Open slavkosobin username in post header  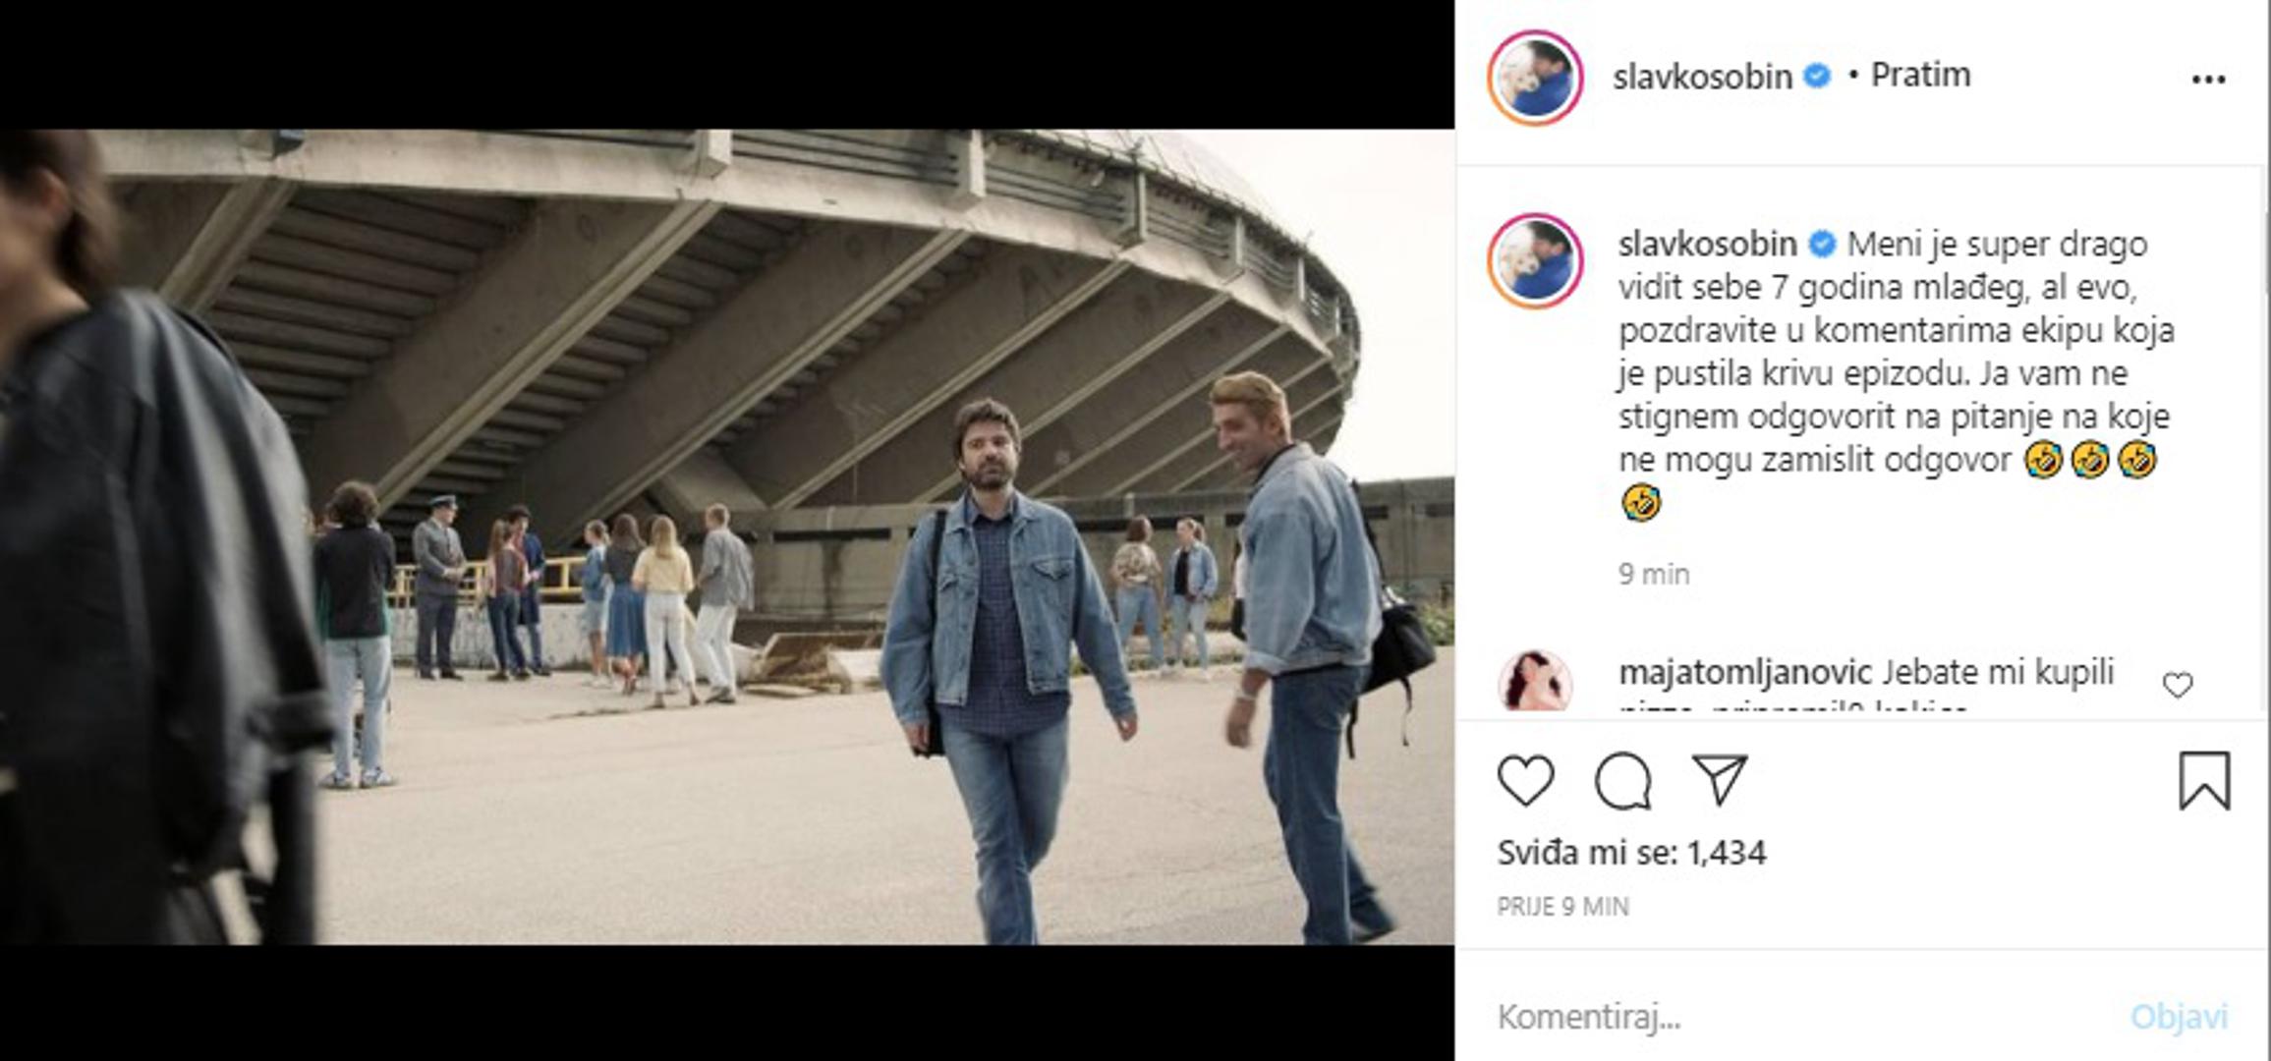tap(1702, 77)
